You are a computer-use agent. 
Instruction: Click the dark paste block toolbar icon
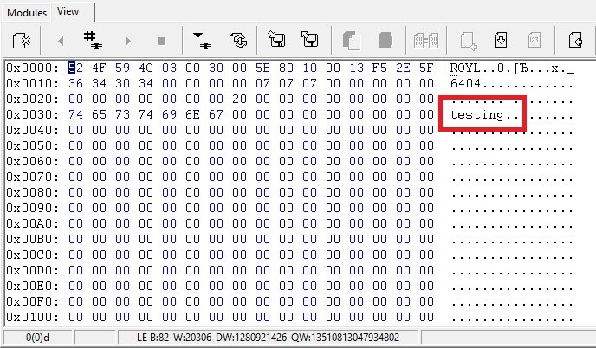(x=385, y=40)
